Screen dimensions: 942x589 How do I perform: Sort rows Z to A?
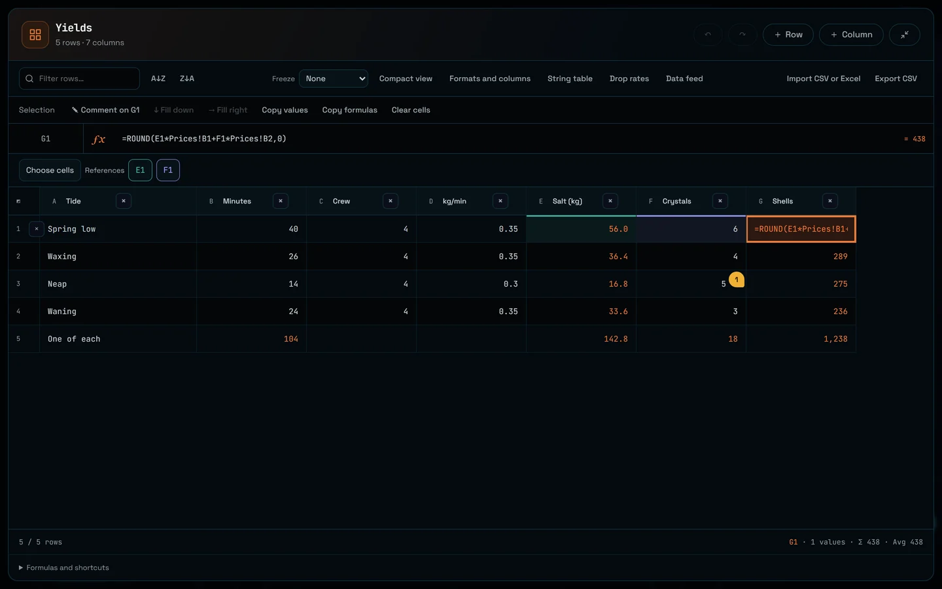[x=187, y=79]
